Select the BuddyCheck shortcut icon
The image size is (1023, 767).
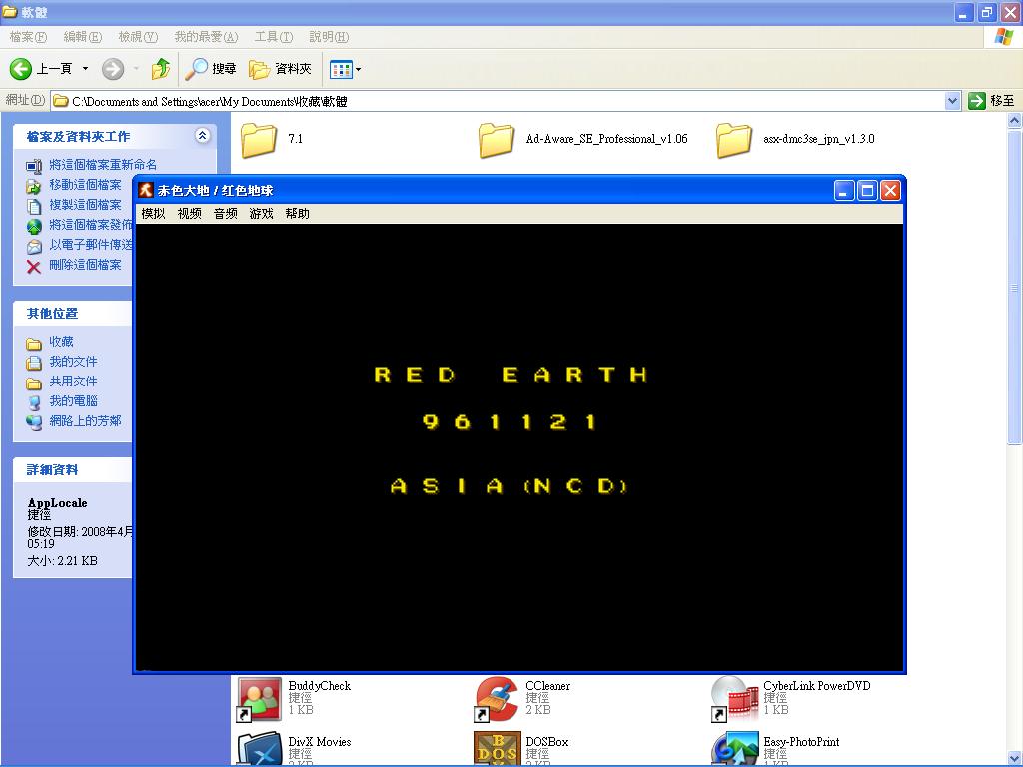260,698
